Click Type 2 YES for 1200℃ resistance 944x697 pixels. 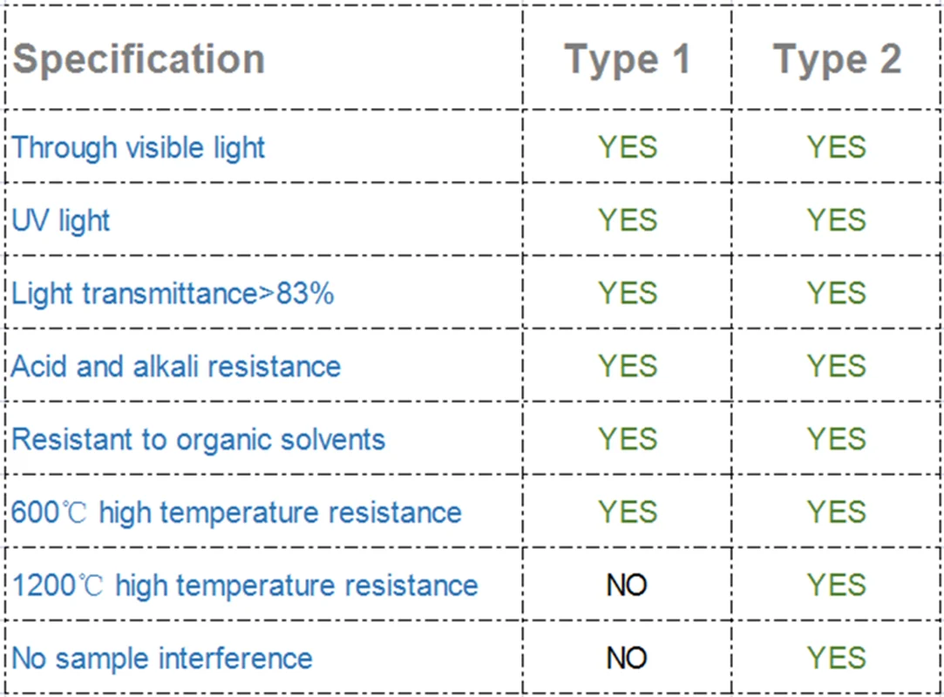tap(837, 585)
